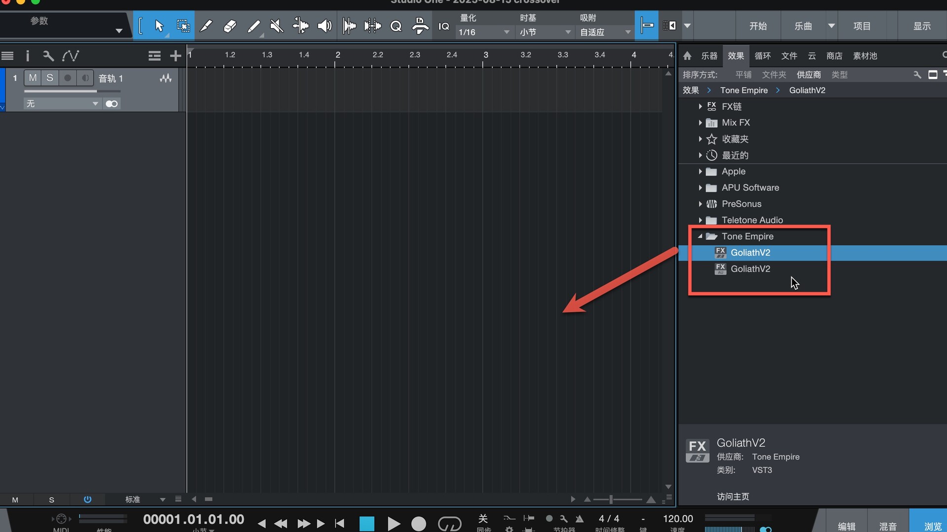Switch to the 循环 browser tab

click(763, 56)
